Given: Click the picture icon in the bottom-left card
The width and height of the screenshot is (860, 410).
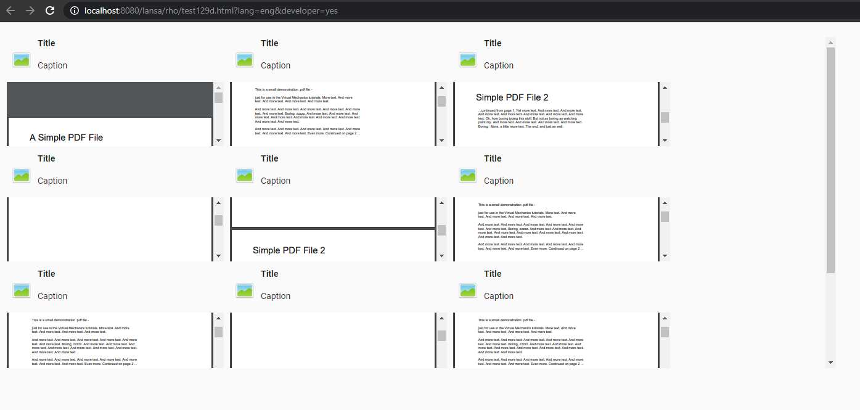Looking at the screenshot, I should pyautogui.click(x=22, y=290).
